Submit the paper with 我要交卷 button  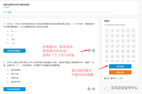(x=120, y=72)
